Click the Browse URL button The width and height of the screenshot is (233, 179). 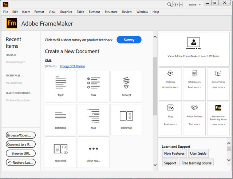point(21,153)
